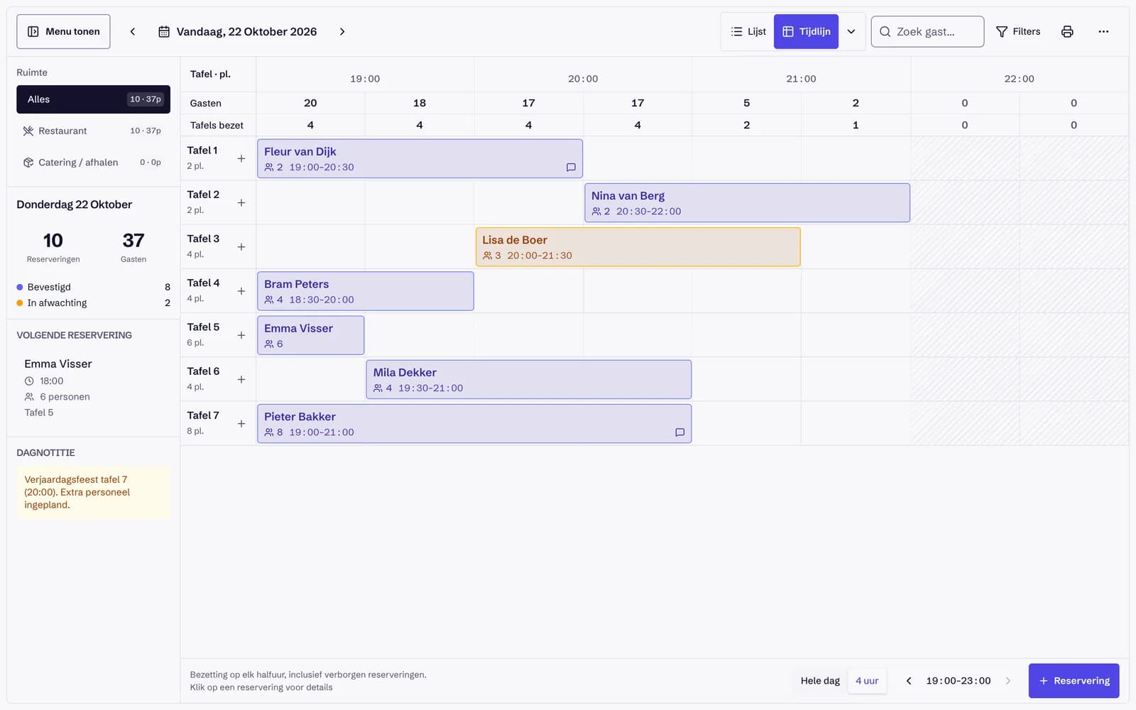Select the Hele dag range option
The width and height of the screenshot is (1136, 710).
coord(820,681)
